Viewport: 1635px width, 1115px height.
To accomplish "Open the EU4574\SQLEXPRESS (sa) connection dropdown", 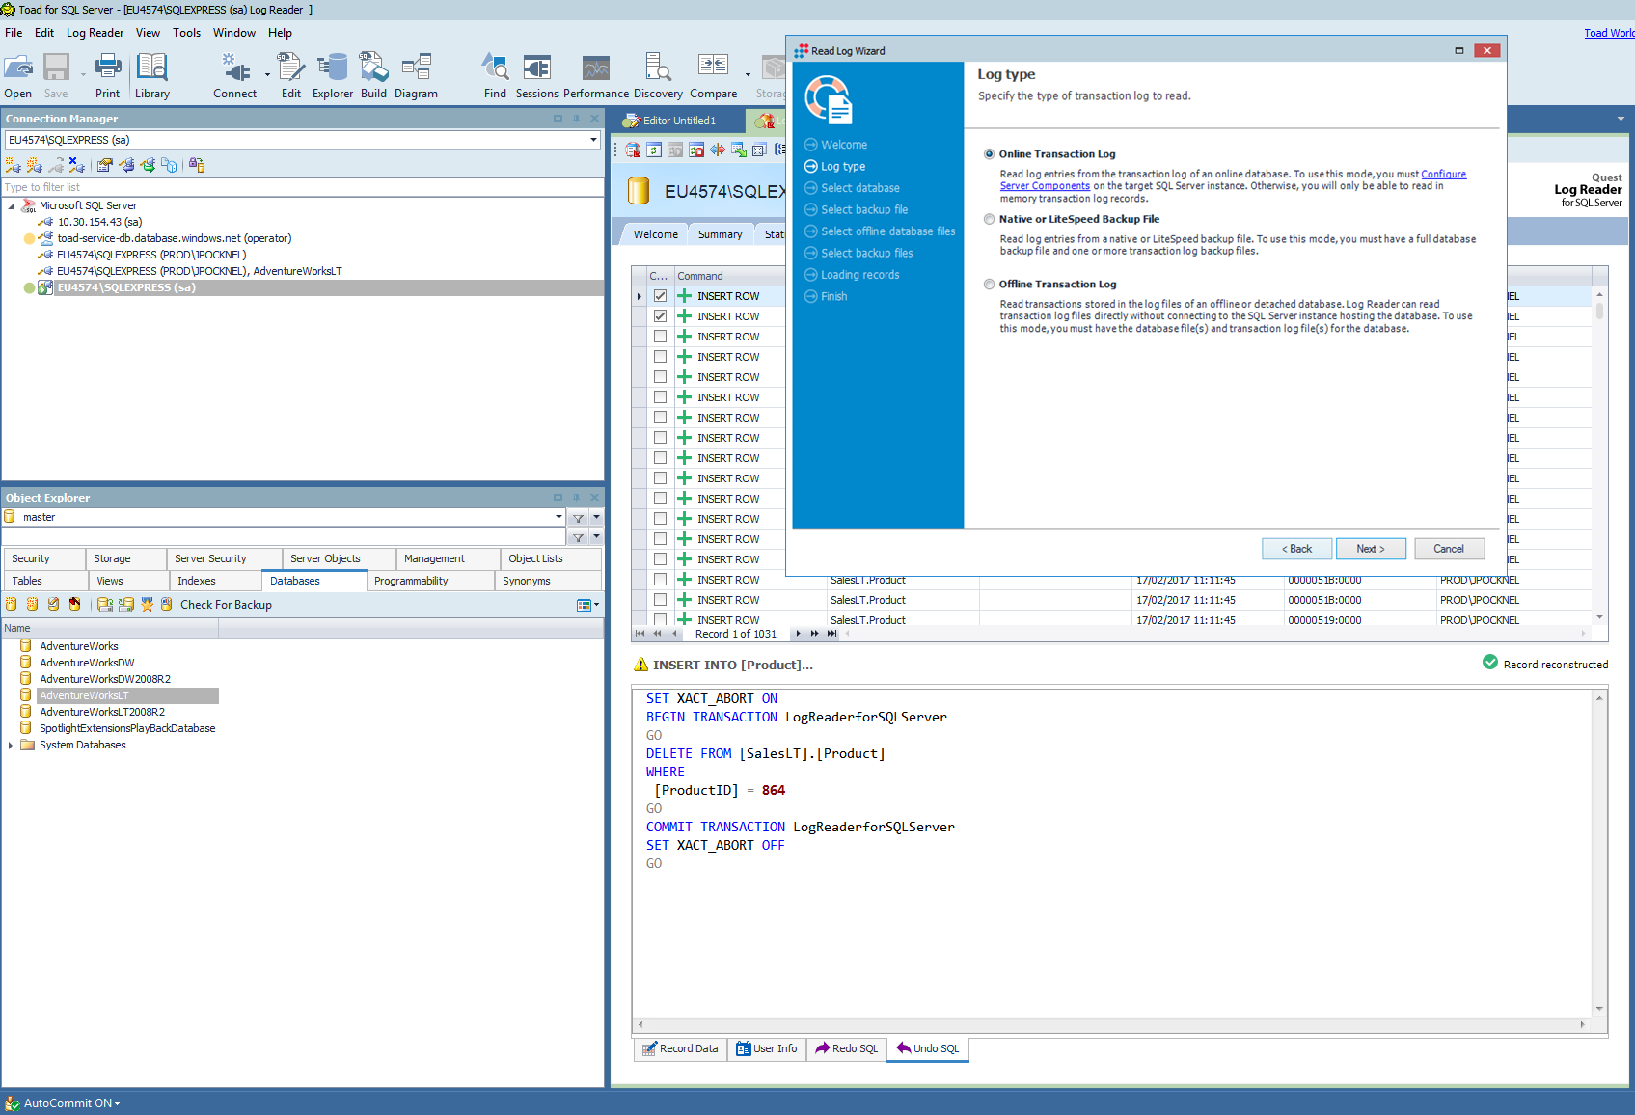I will (x=593, y=140).
